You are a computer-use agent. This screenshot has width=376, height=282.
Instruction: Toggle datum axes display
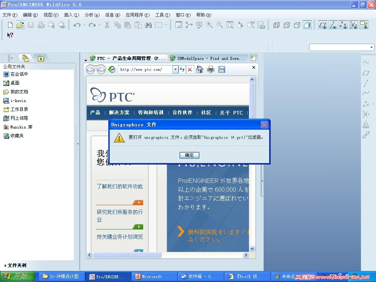click(333, 25)
